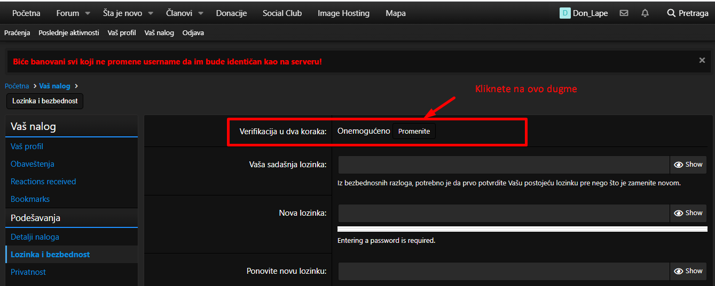Open Reactions received in the sidebar
The height and width of the screenshot is (286, 715).
(43, 182)
